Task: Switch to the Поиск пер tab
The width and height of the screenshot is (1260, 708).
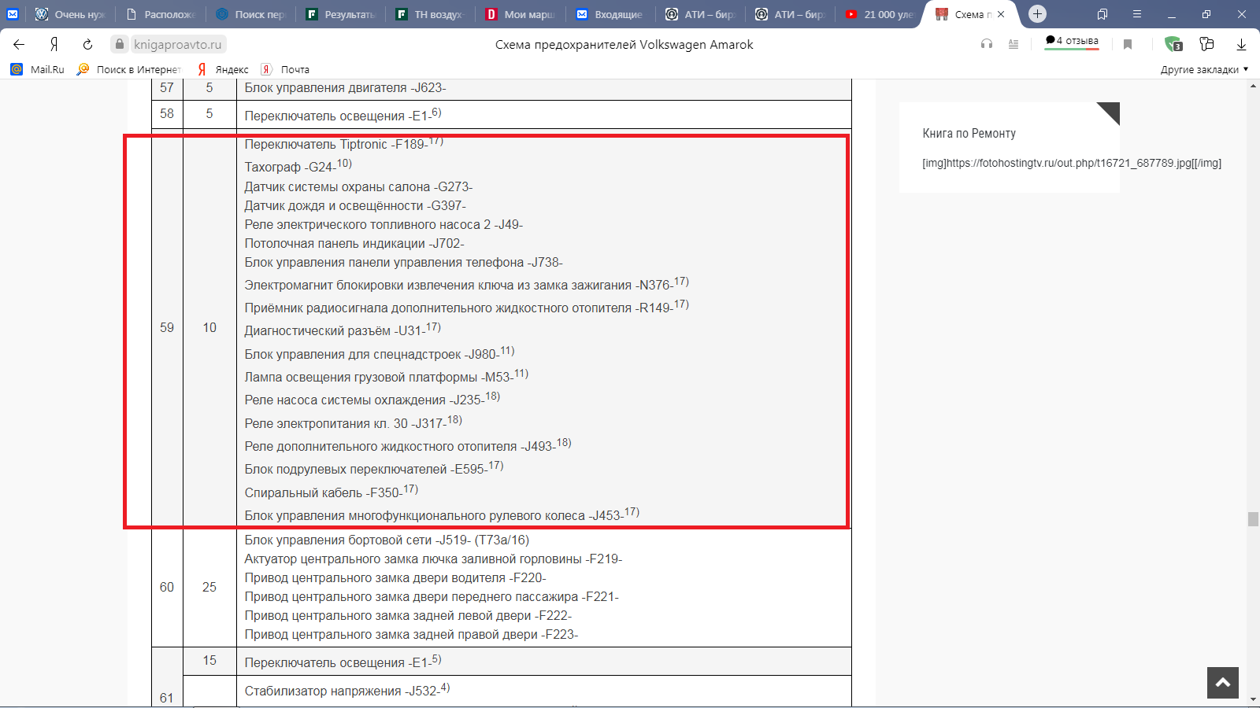Action: coord(251,14)
